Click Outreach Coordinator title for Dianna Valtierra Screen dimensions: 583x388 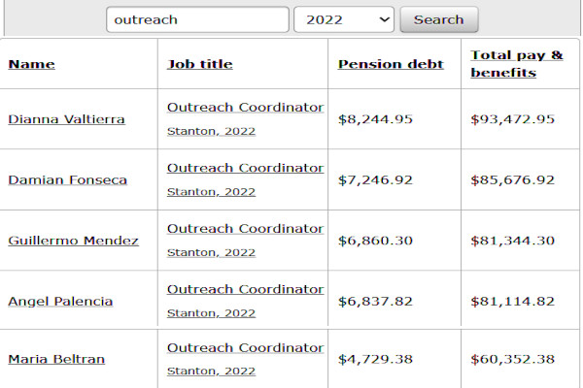coord(245,108)
